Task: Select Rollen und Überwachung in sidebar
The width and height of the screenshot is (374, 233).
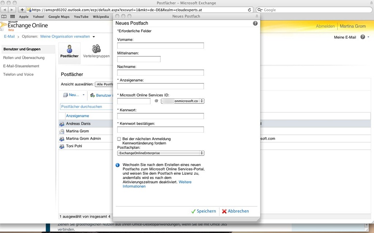Action: click(x=24, y=58)
